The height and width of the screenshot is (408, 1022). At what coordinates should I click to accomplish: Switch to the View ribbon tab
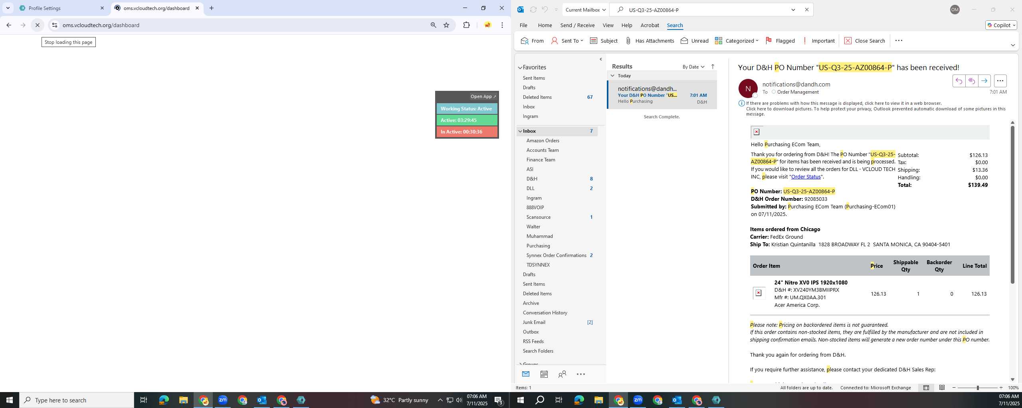tap(608, 25)
